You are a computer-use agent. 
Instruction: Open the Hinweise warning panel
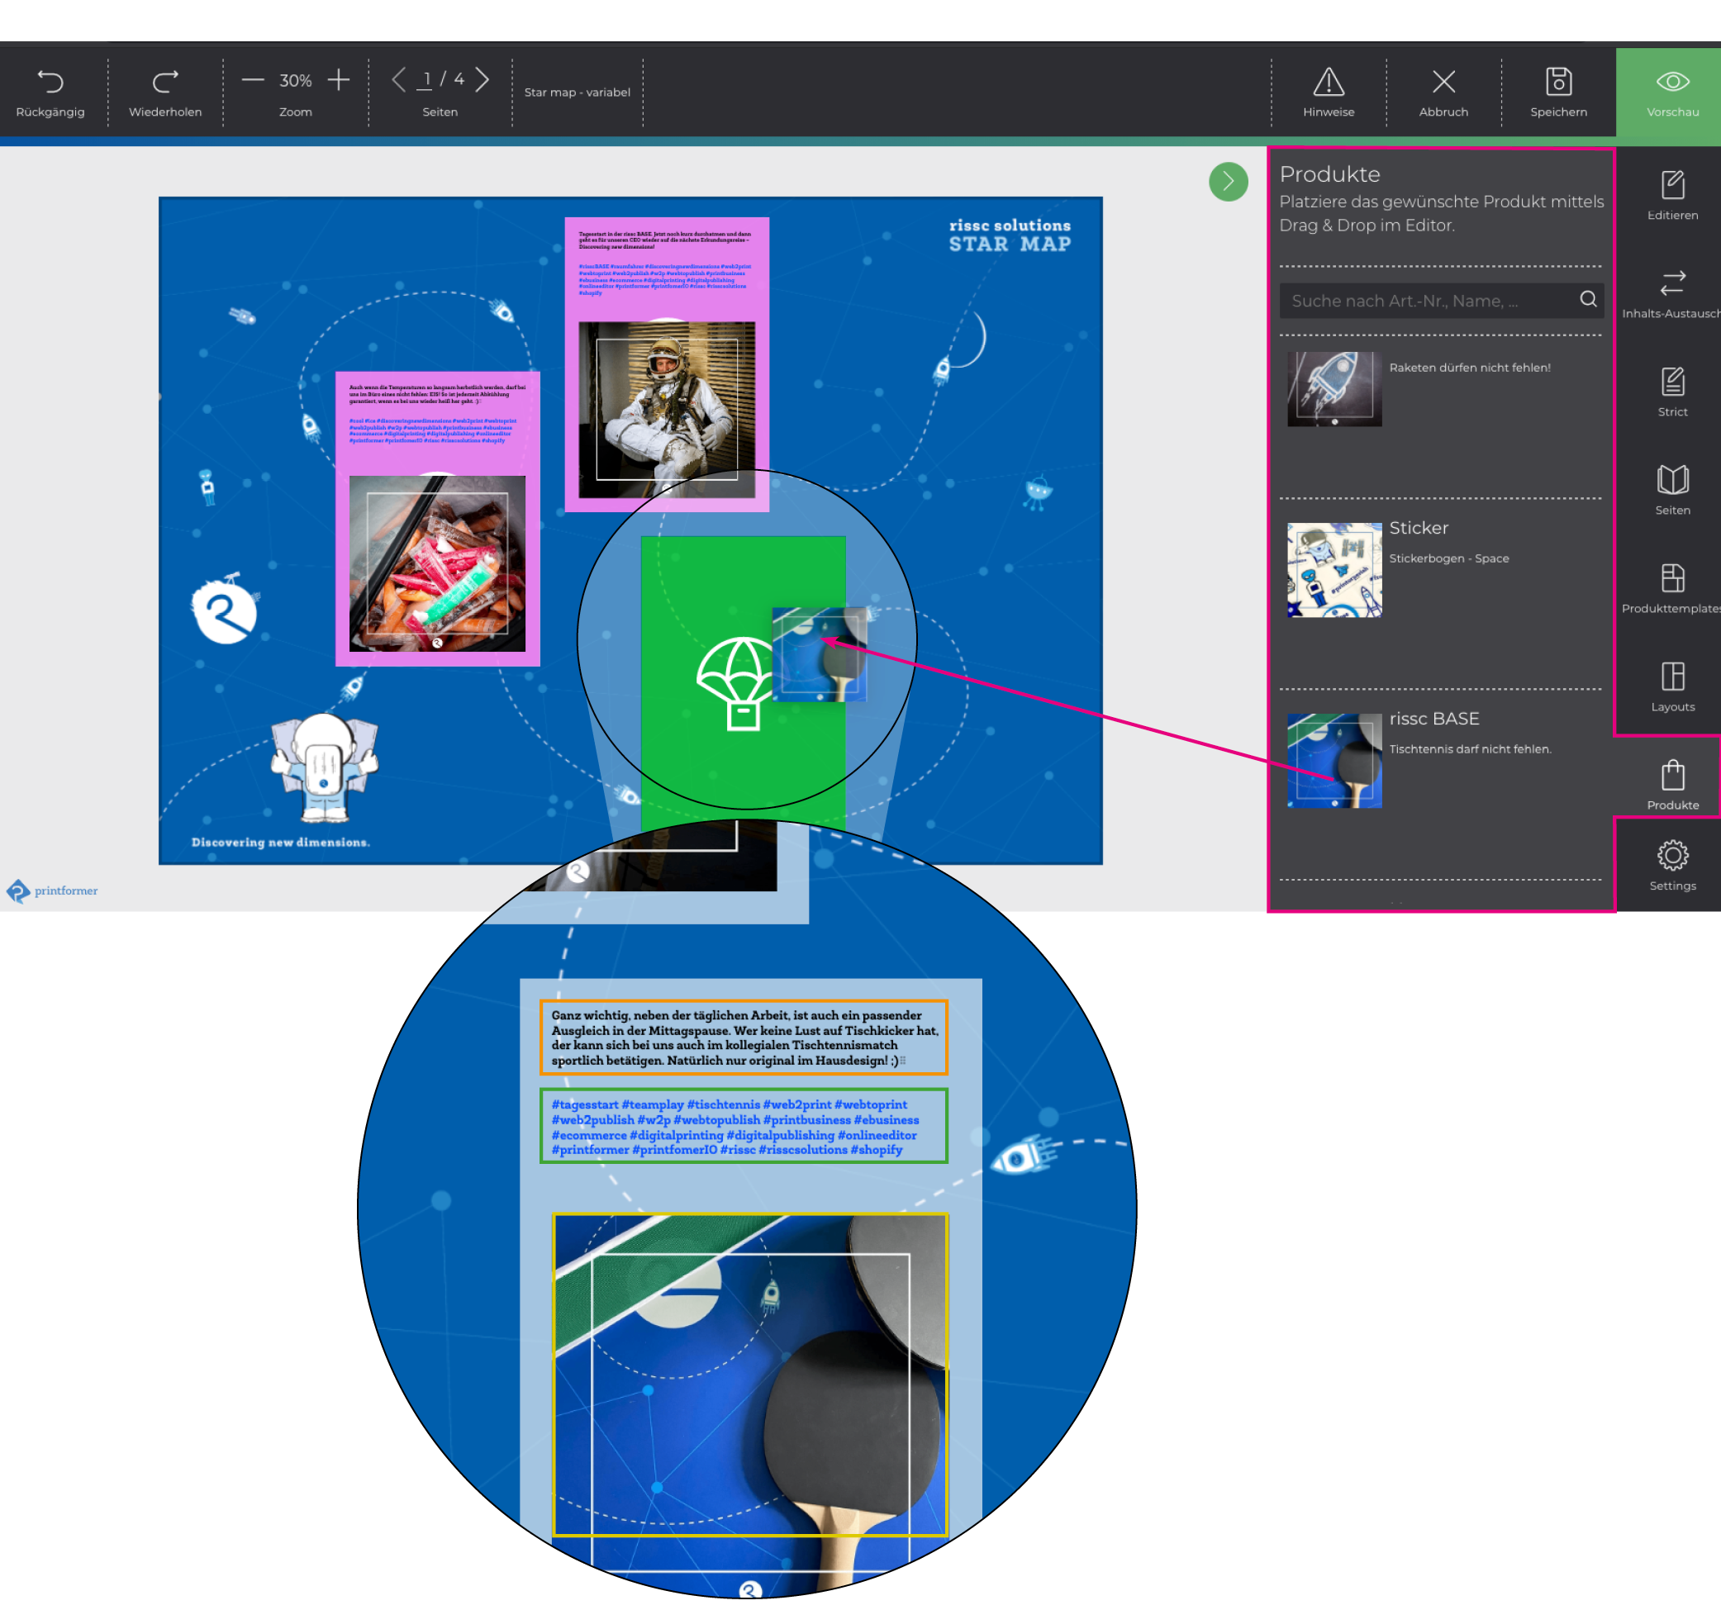pos(1328,83)
